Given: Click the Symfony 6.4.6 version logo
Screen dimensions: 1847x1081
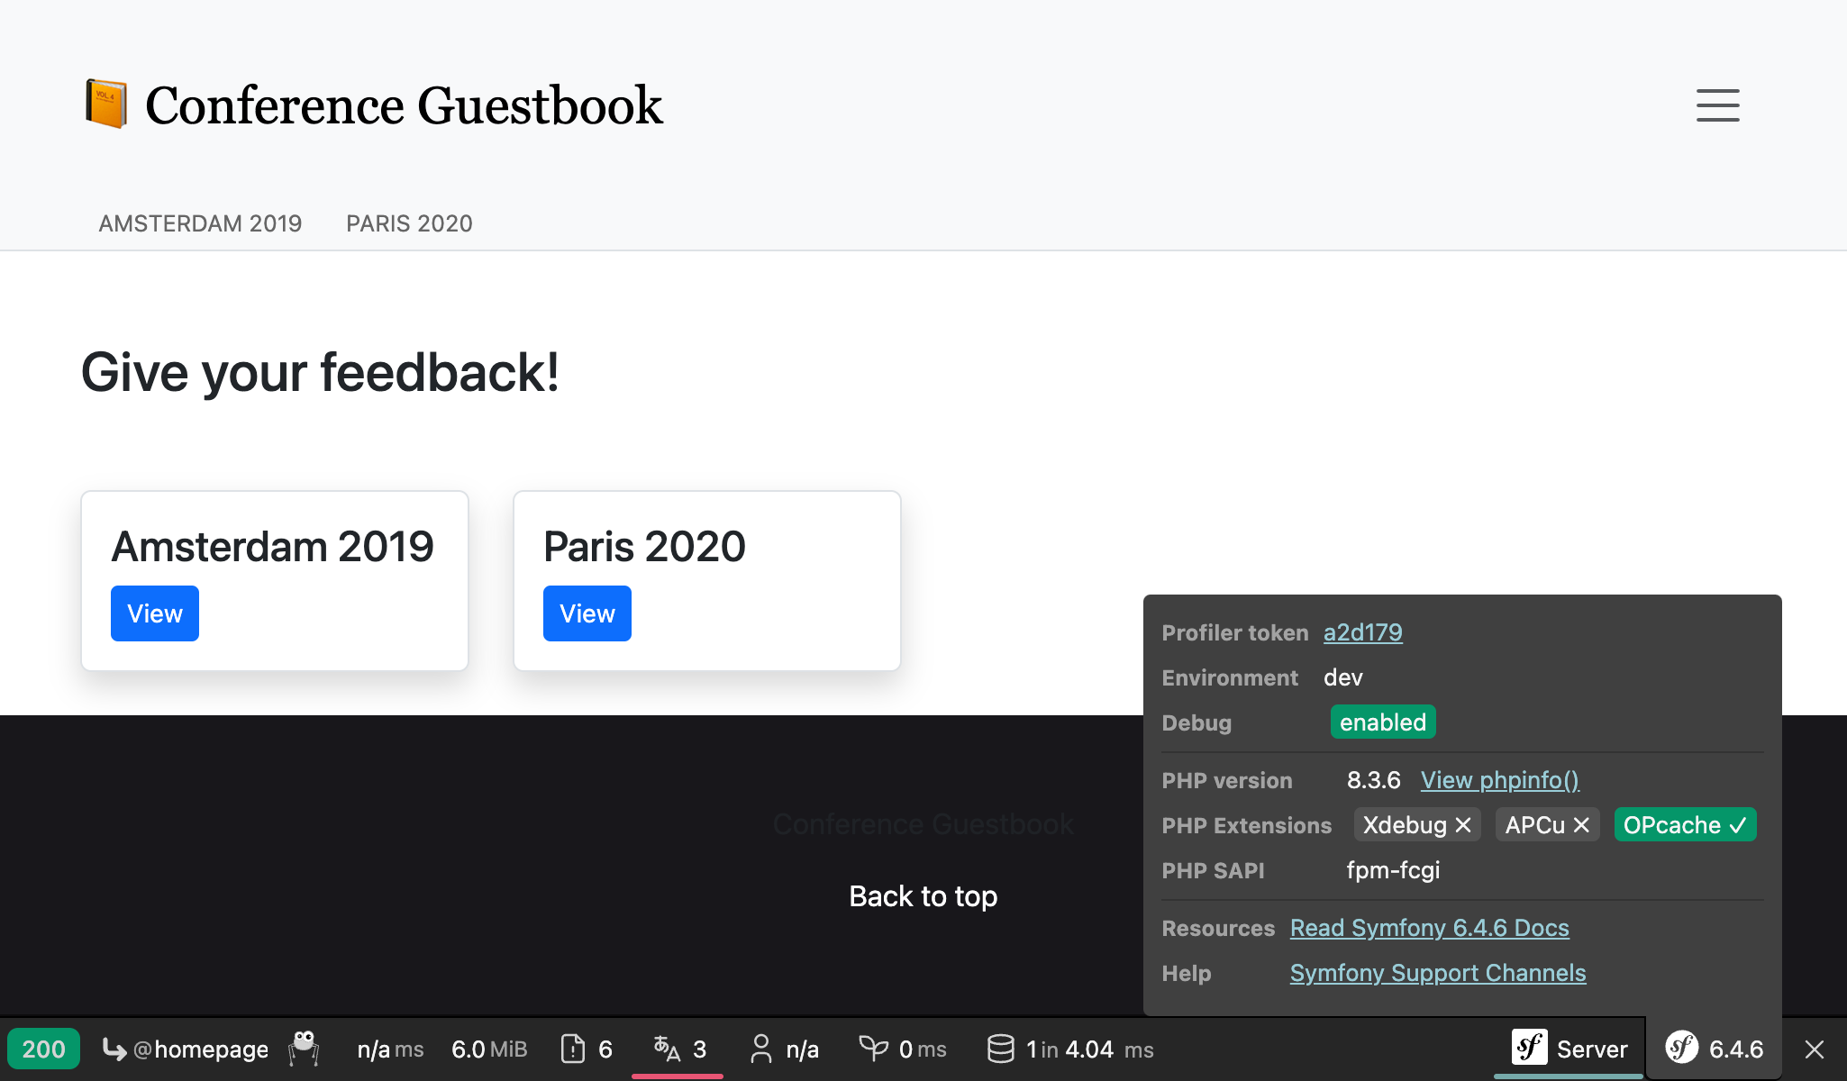Looking at the screenshot, I should [x=1681, y=1048].
